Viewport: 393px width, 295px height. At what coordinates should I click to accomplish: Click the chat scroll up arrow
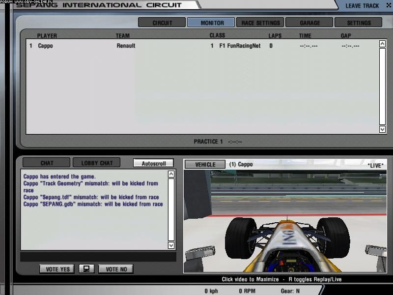171,174
